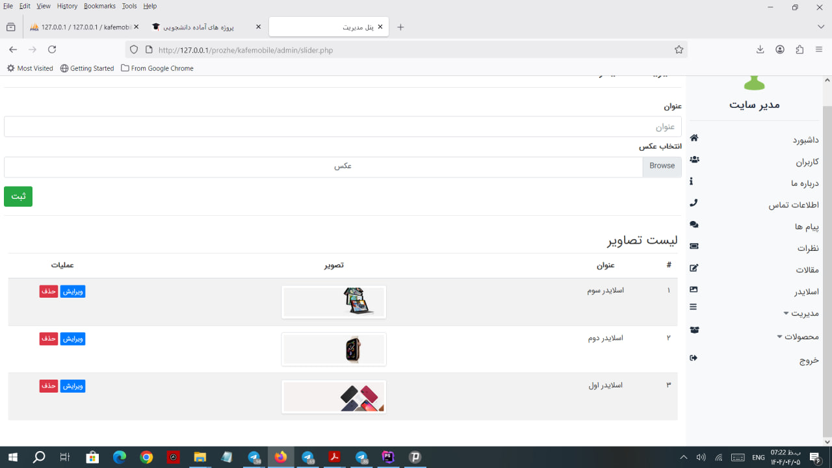Switch to the پروژه های آماده دانشجویی tab

[201, 27]
